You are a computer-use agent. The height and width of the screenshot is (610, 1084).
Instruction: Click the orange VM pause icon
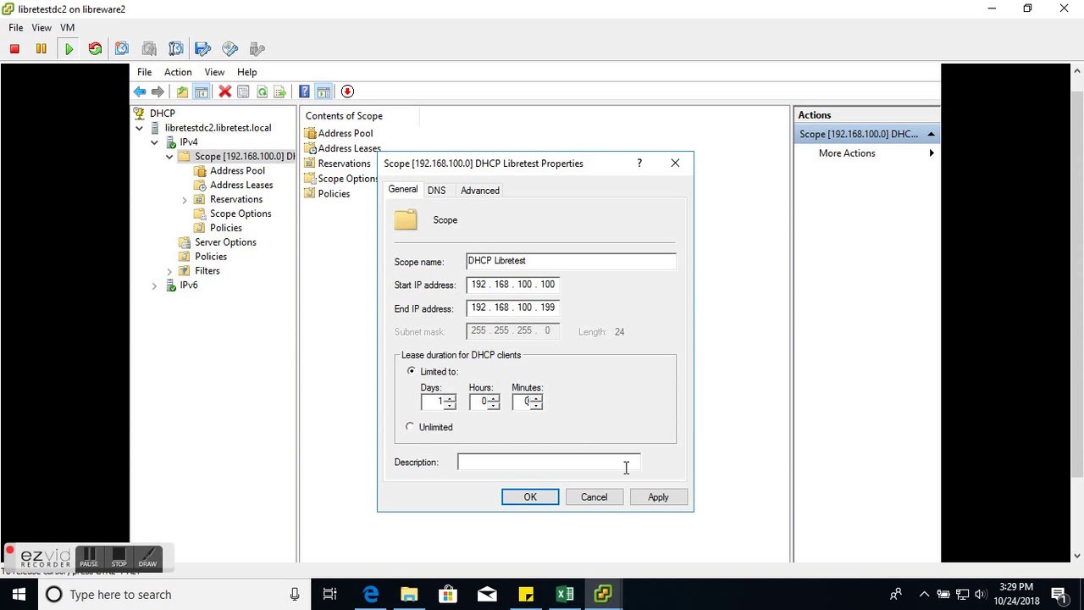pyautogui.click(x=41, y=49)
